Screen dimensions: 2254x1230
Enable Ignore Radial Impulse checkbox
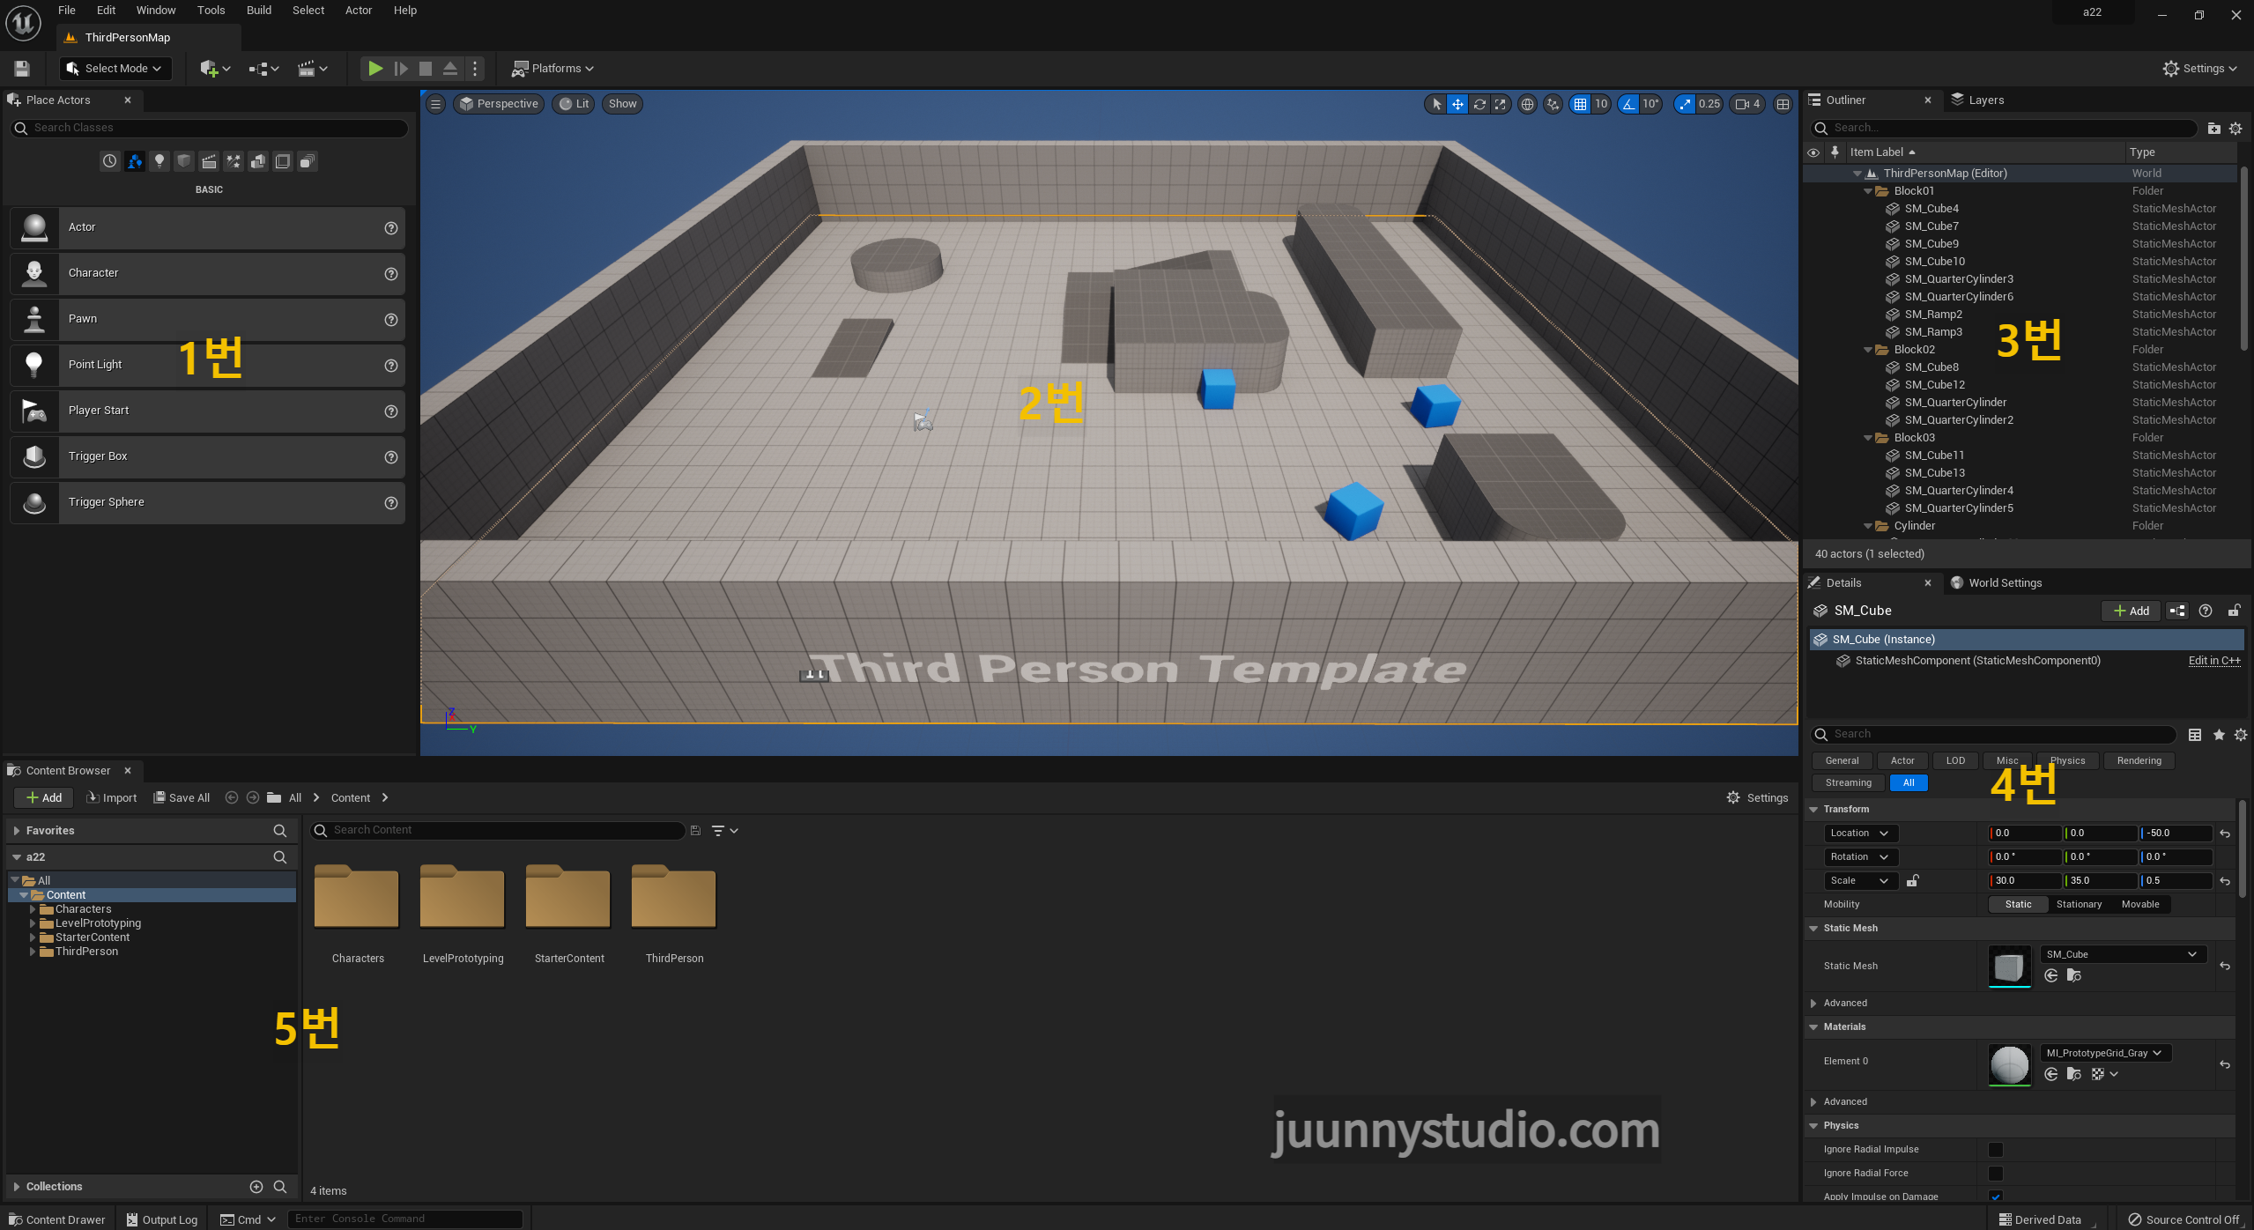(1996, 1149)
